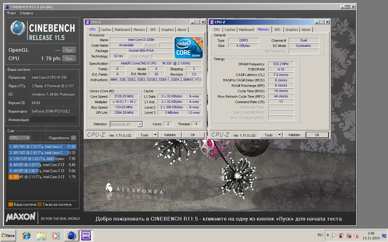Click the DRAM Frequency value 532.2 MHz
The height and width of the screenshot is (242, 388).
281,64
